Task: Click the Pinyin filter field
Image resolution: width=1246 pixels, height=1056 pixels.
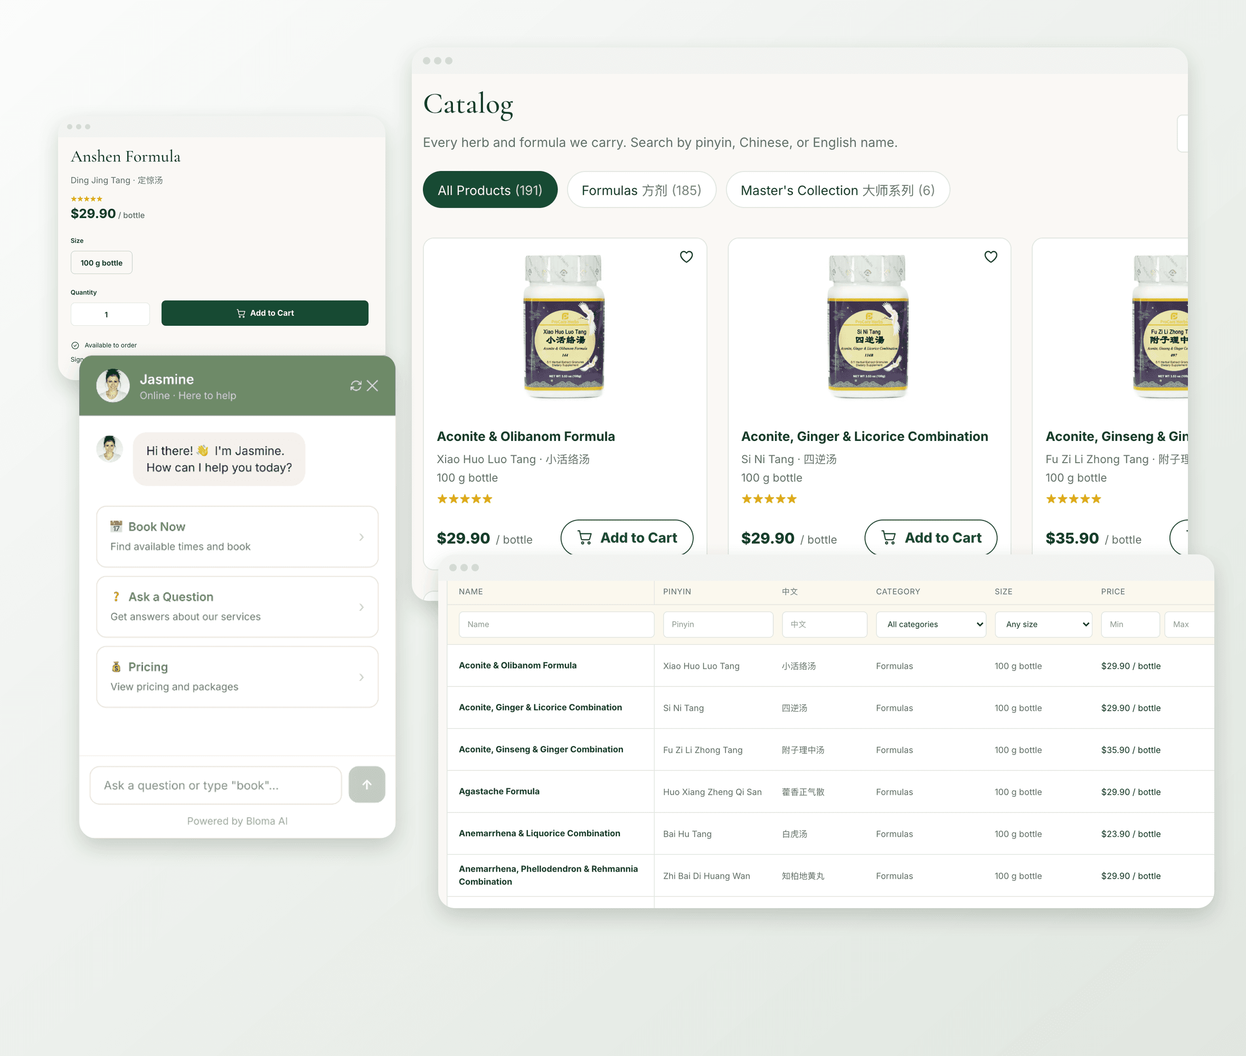Action: tap(718, 625)
